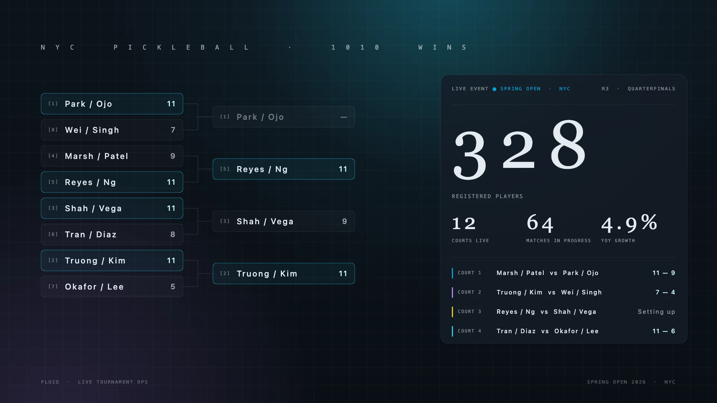Select the Wei / Singh bracket card
This screenshot has height=403, width=717.
(x=112, y=130)
